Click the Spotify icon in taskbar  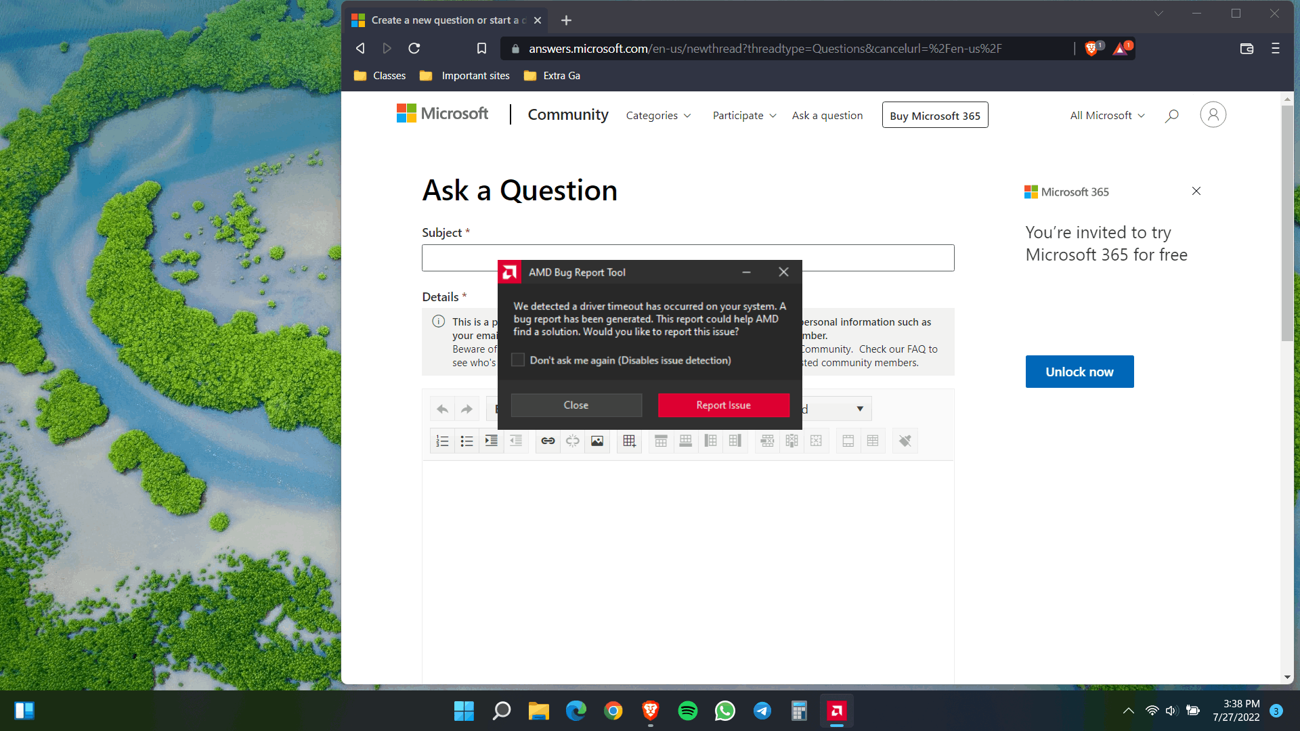click(x=687, y=711)
